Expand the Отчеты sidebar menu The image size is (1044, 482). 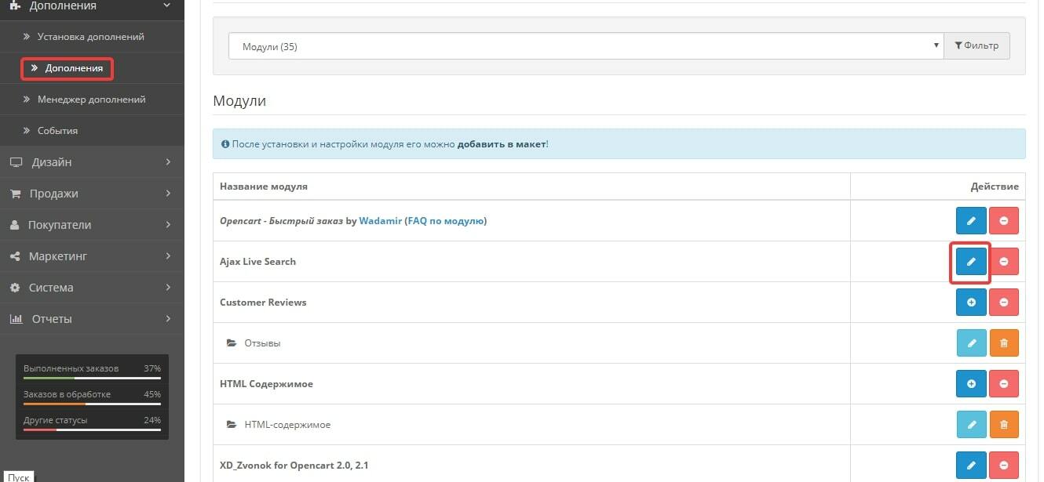[92, 319]
